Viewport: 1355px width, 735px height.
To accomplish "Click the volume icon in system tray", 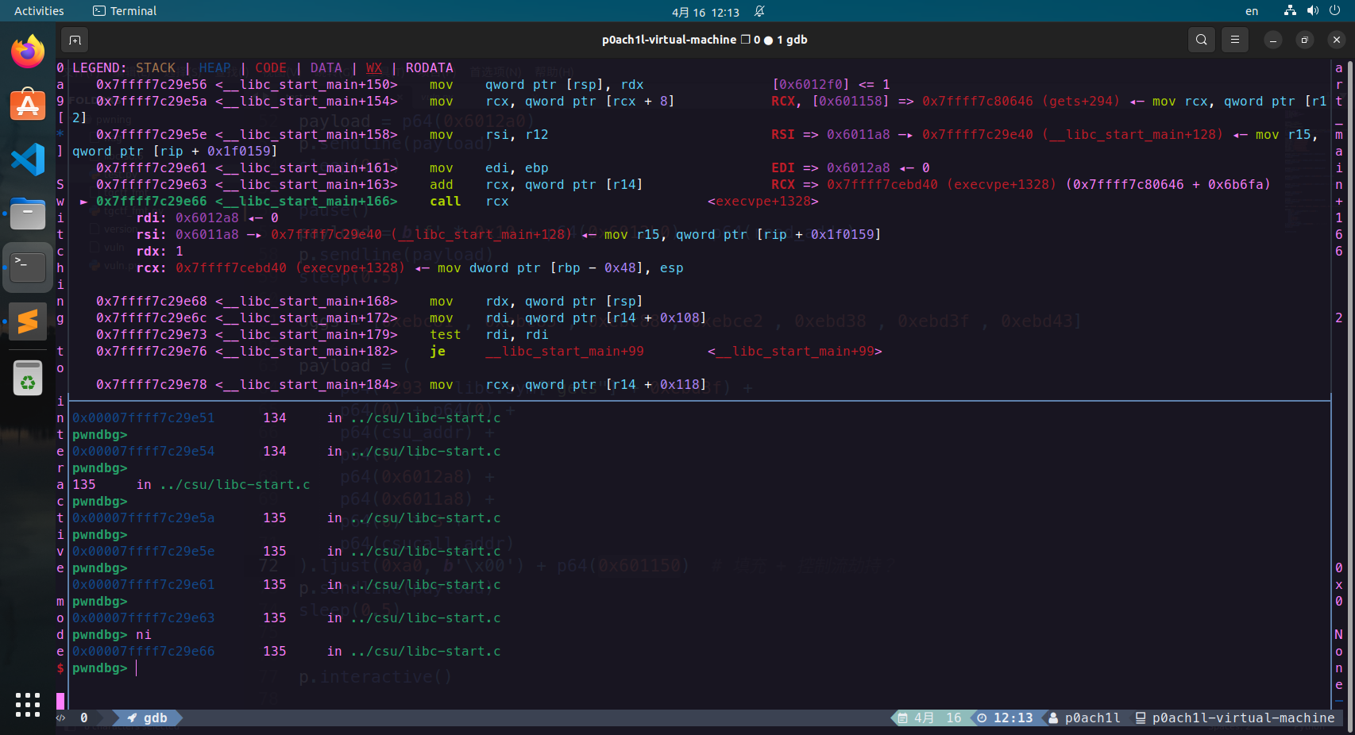I will (x=1313, y=11).
